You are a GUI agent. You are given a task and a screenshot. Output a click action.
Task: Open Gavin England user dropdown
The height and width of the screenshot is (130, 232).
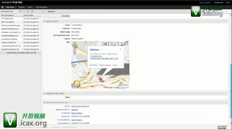tap(205, 2)
